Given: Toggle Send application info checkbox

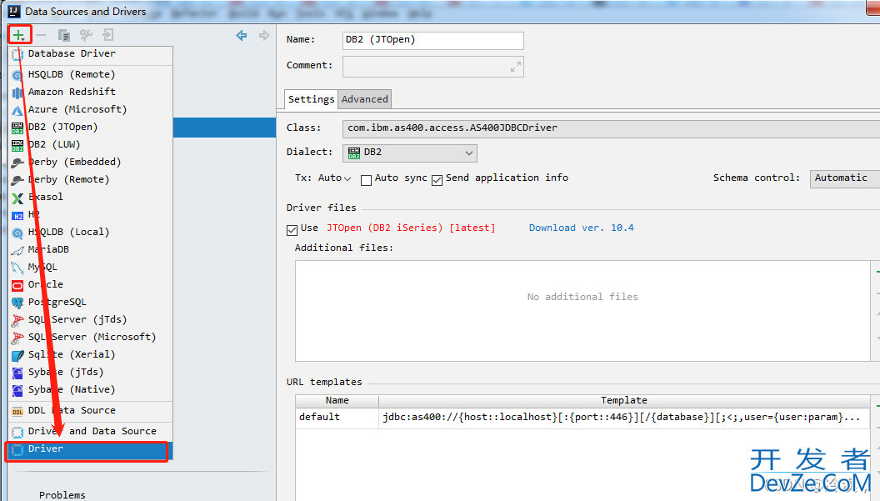Looking at the screenshot, I should coord(437,180).
